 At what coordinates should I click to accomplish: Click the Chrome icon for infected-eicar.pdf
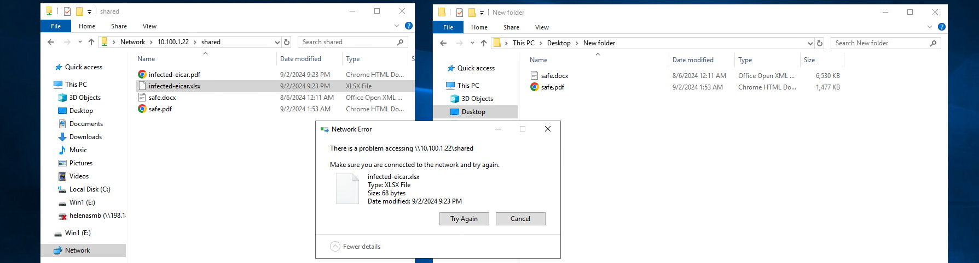tap(142, 75)
